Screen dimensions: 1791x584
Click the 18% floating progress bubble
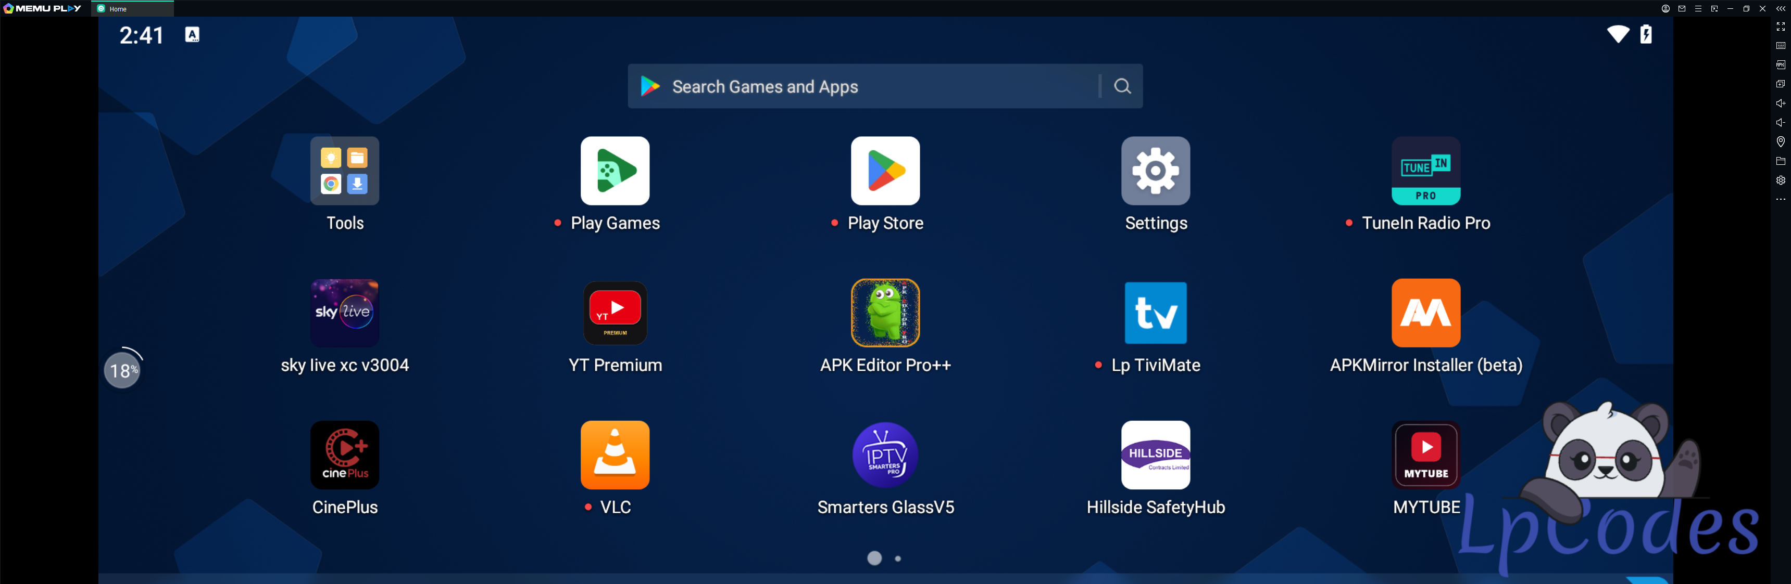(x=122, y=369)
